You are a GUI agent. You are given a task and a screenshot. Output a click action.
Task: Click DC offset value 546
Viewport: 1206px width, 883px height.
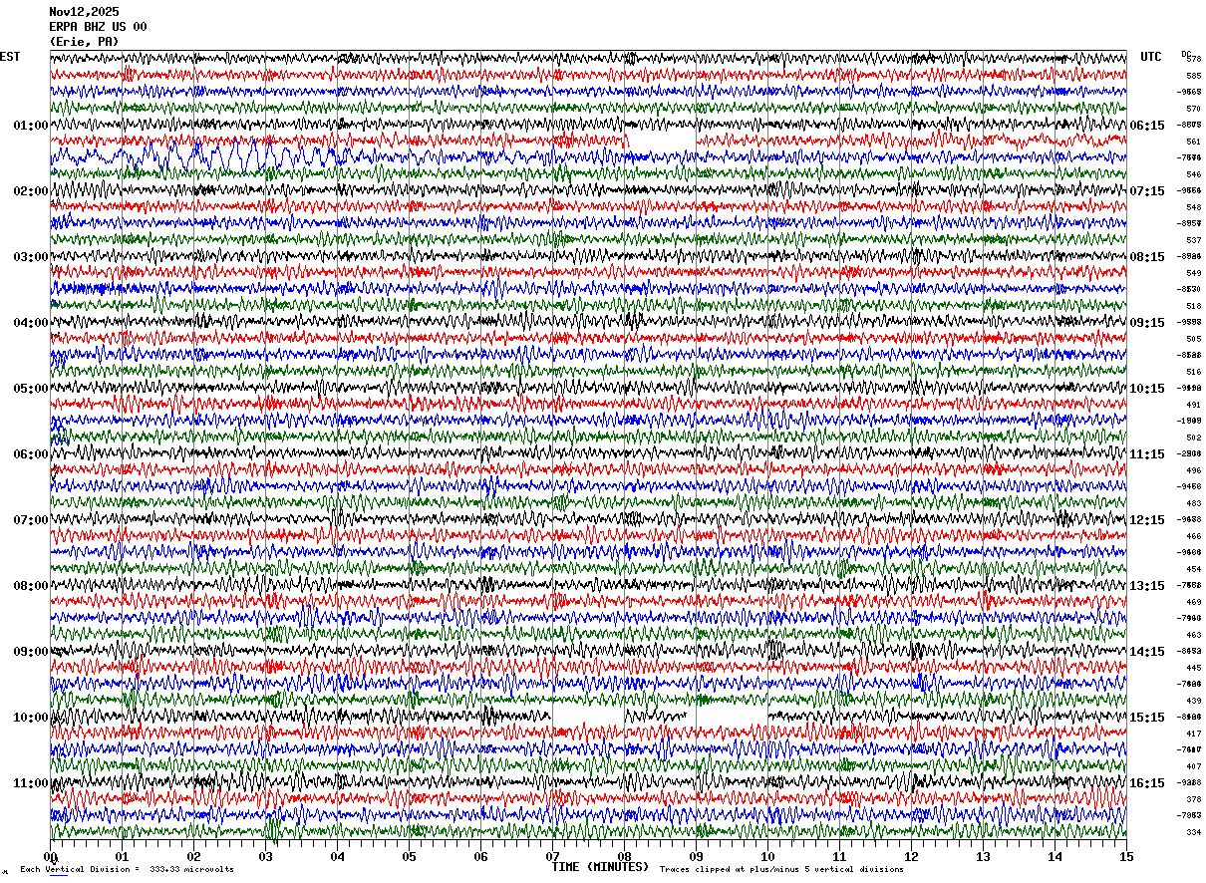tap(1193, 174)
